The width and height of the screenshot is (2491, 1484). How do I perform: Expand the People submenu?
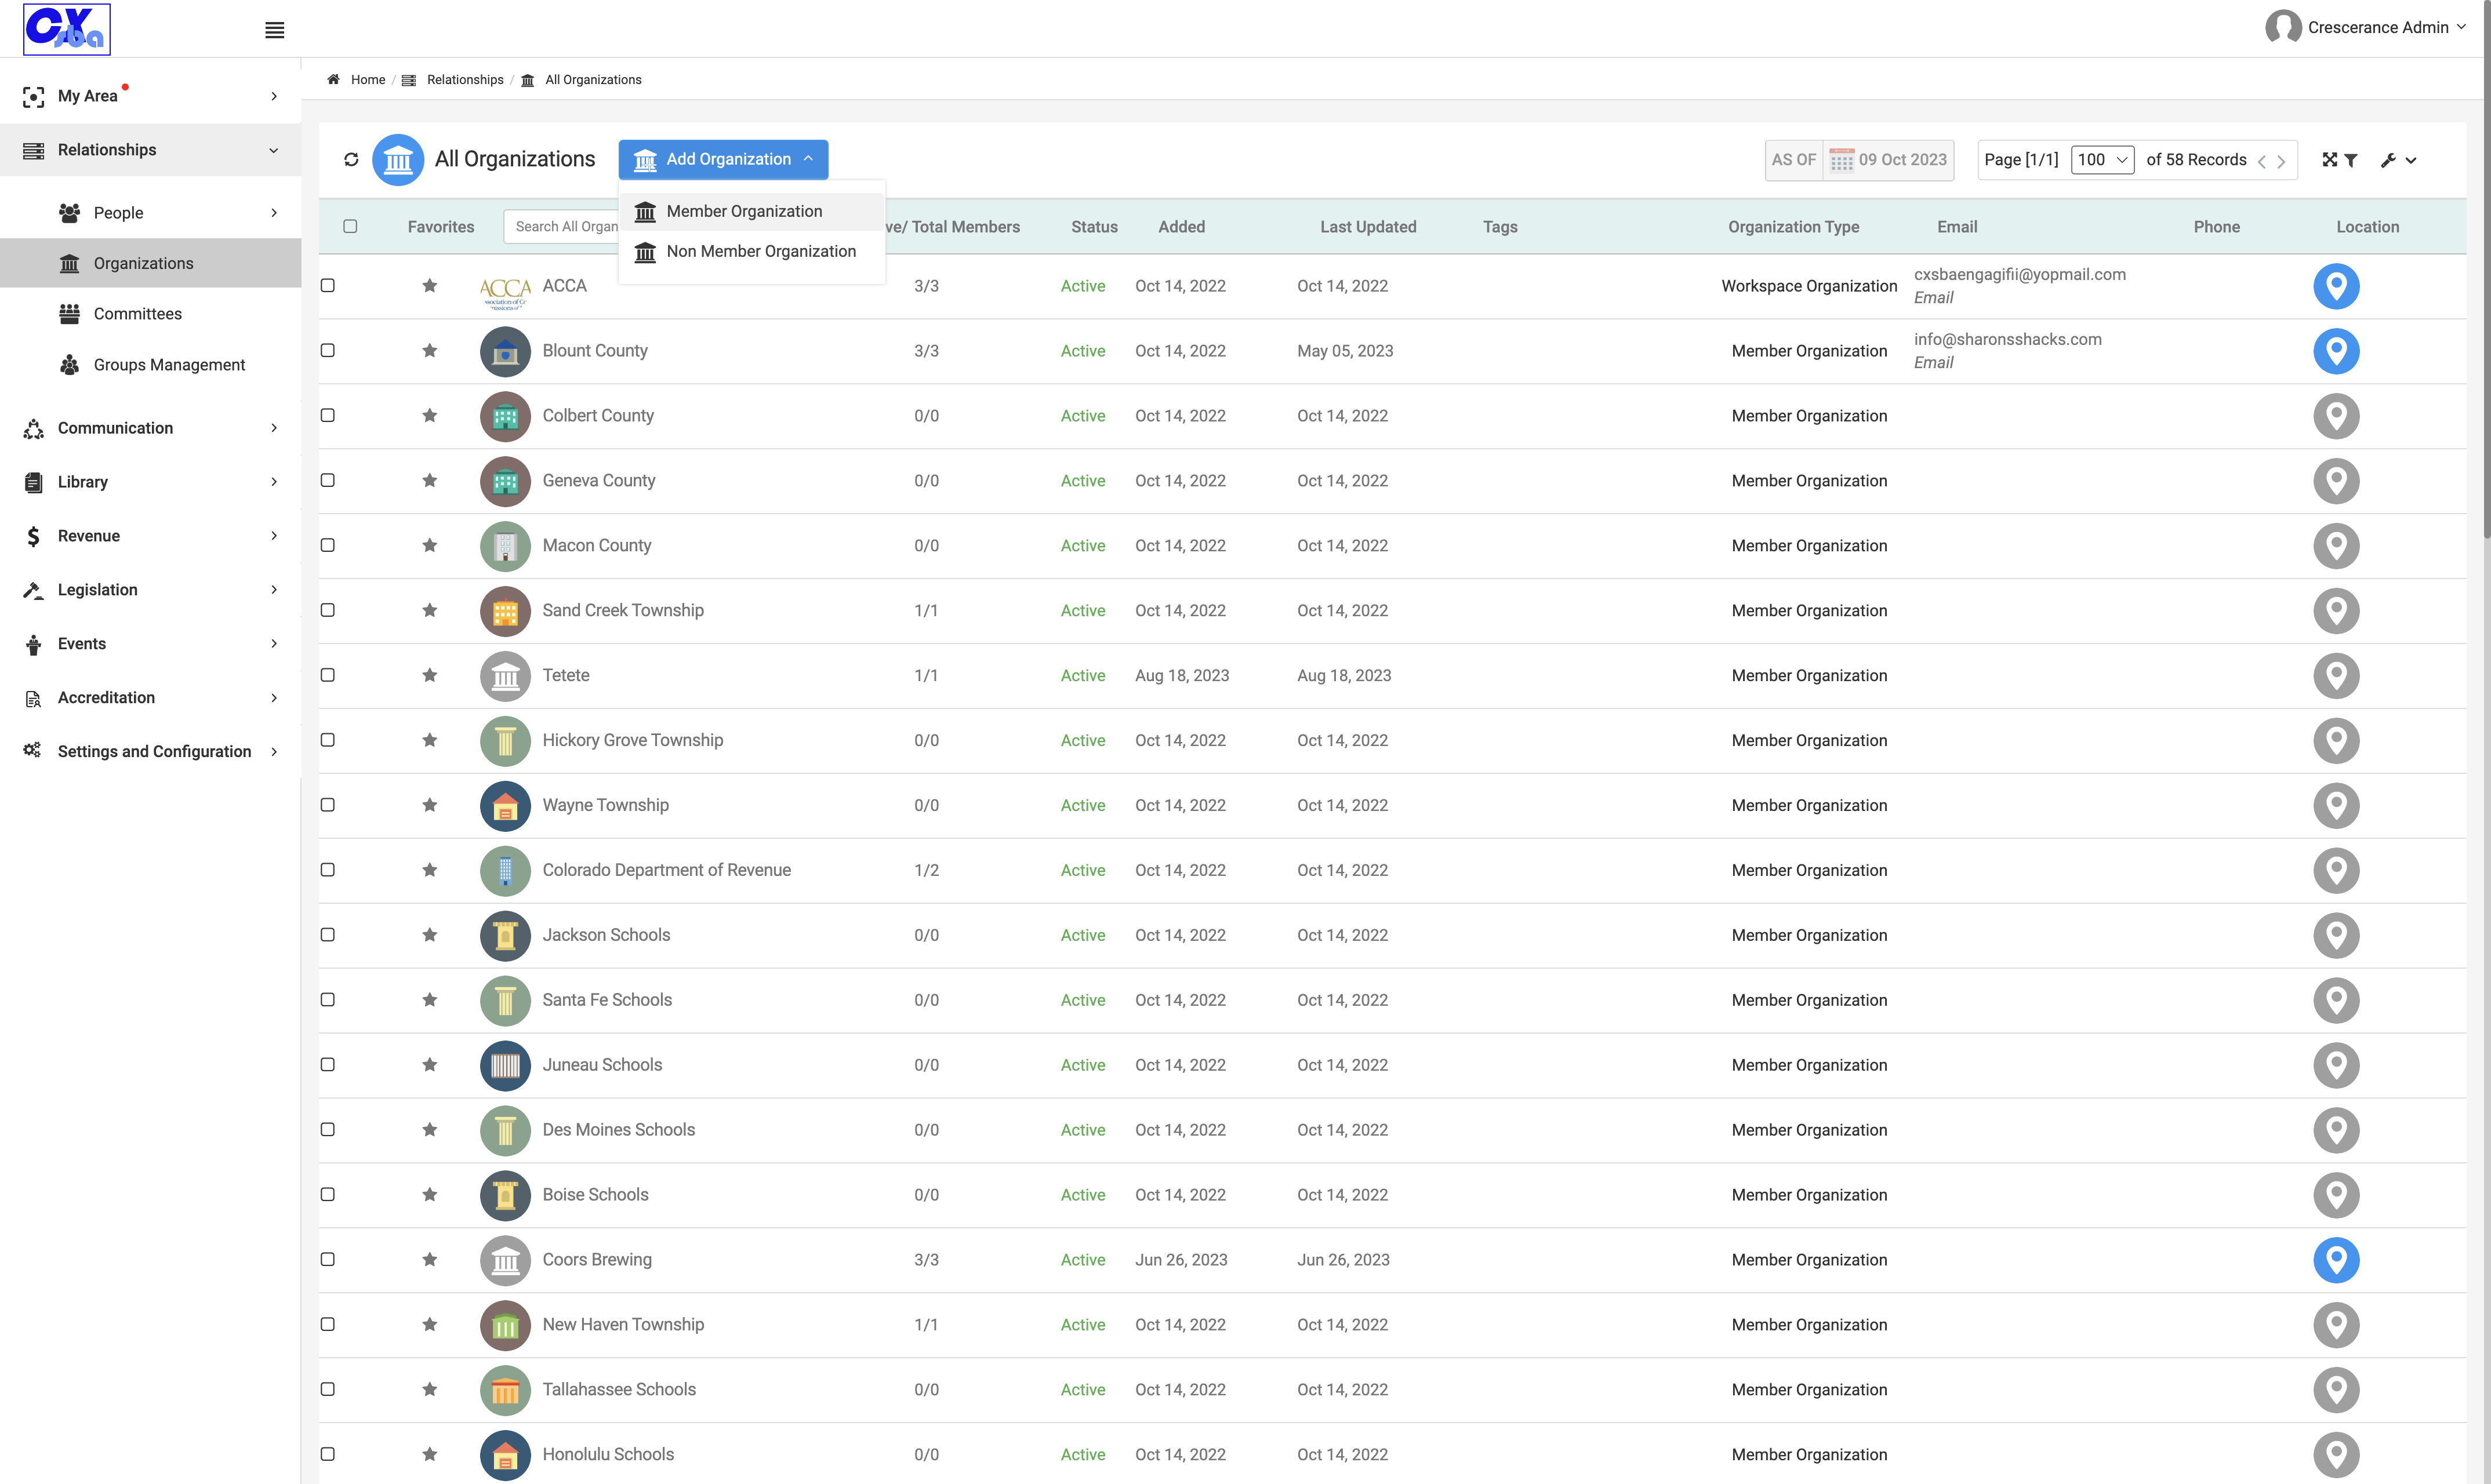click(x=150, y=213)
